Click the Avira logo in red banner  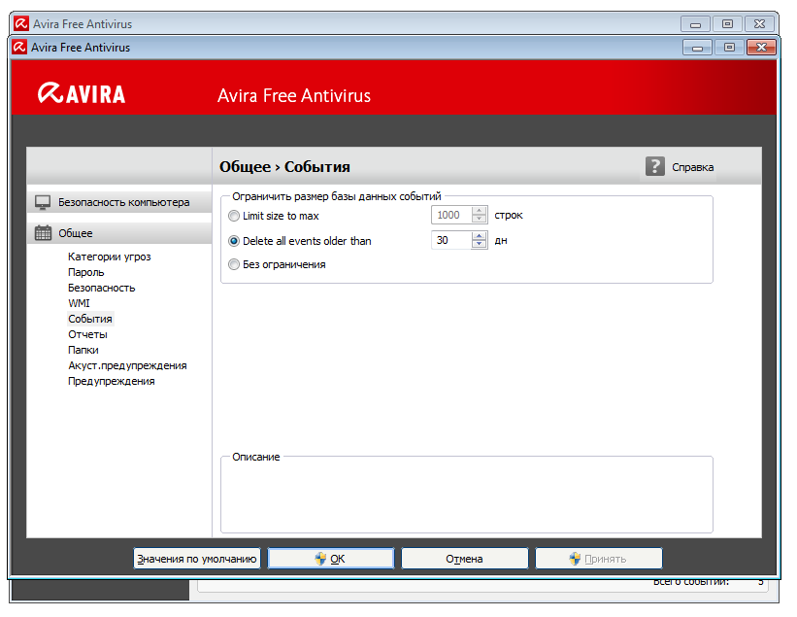[82, 93]
